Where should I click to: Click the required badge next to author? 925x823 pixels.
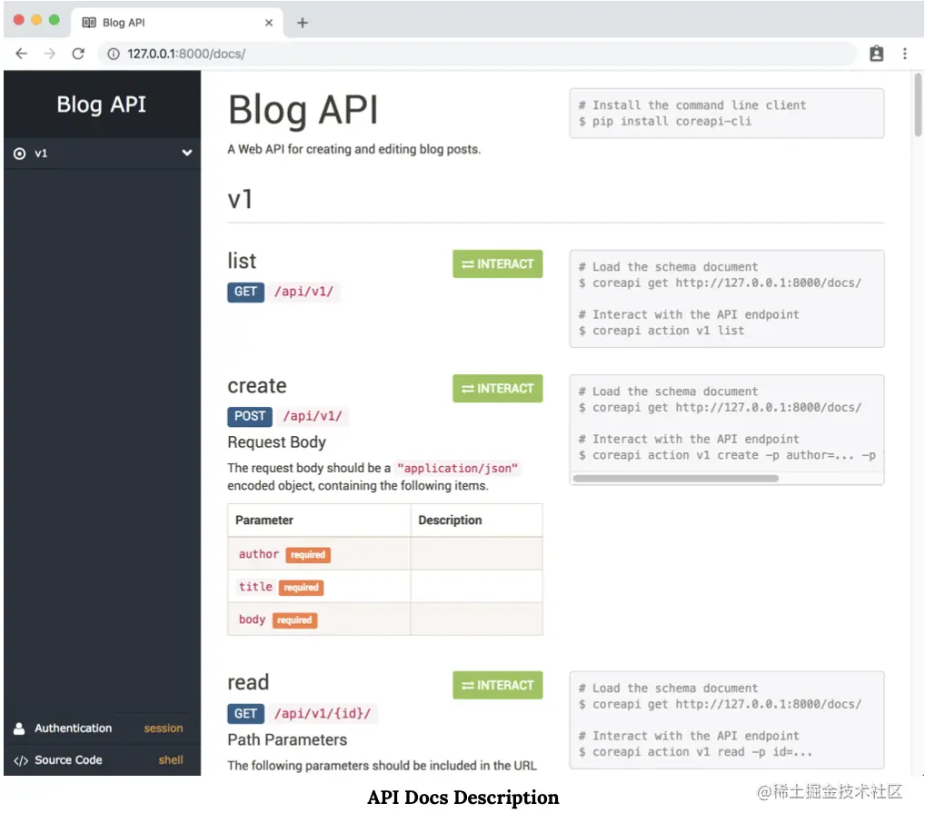(308, 554)
